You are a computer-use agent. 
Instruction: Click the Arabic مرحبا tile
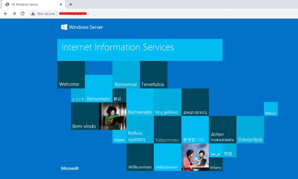[216, 150]
